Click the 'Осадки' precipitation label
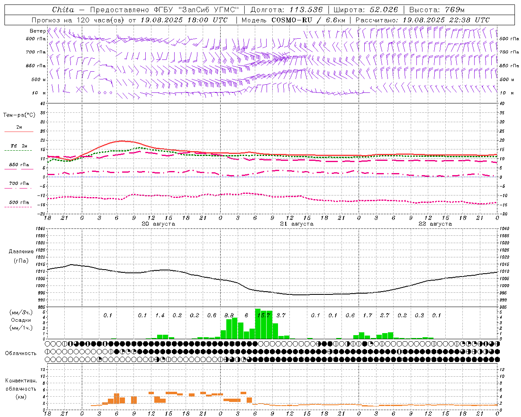Image resolution: width=521 pixels, height=417 pixels. (21, 320)
